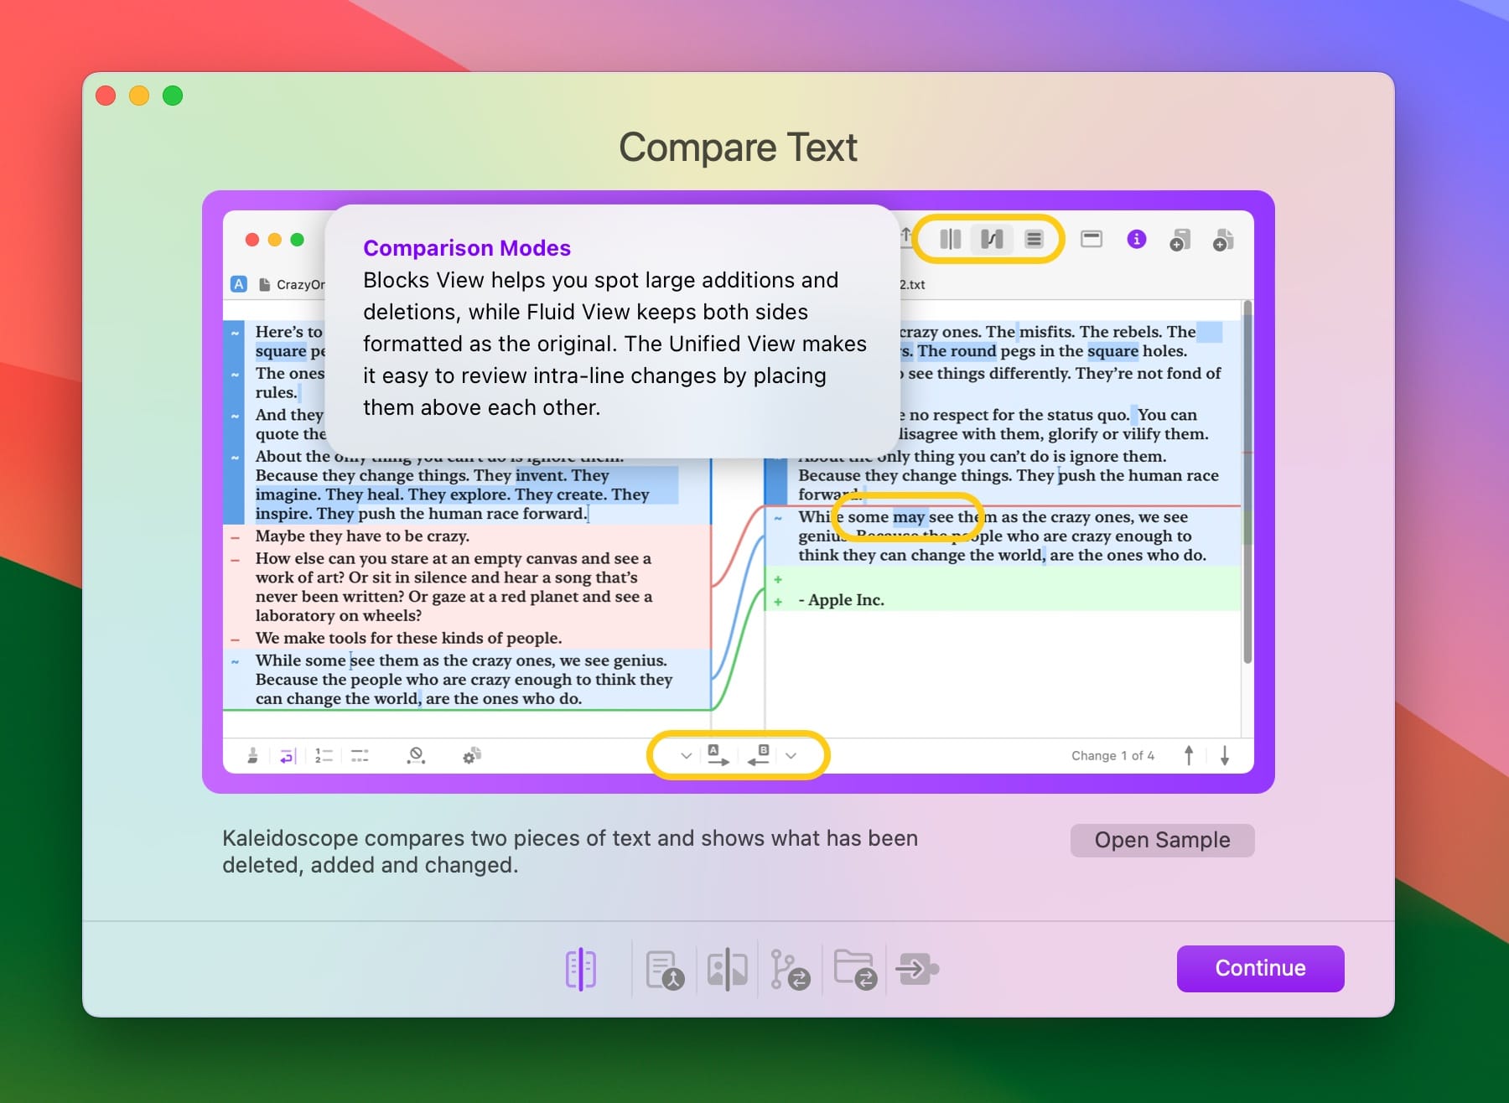Switch to Unified View comparison mode

click(x=1034, y=240)
